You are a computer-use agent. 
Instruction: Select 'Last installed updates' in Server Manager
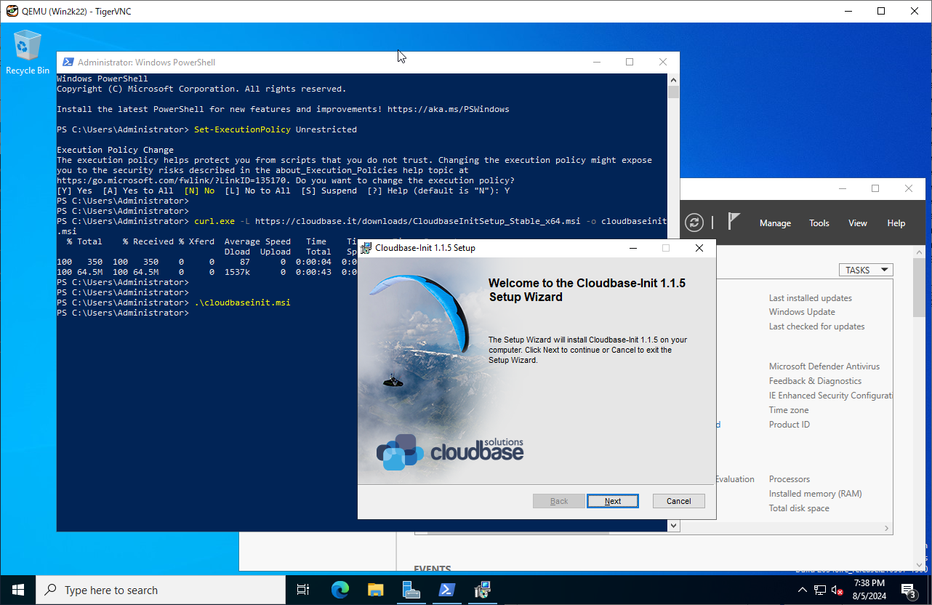click(811, 298)
